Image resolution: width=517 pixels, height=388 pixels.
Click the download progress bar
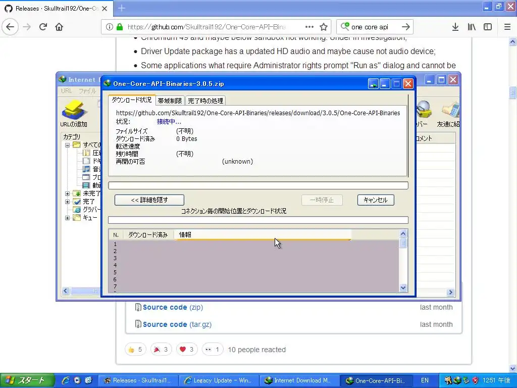(x=258, y=185)
